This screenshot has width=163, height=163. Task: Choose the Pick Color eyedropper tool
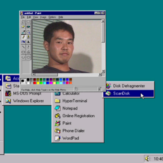(23, 32)
